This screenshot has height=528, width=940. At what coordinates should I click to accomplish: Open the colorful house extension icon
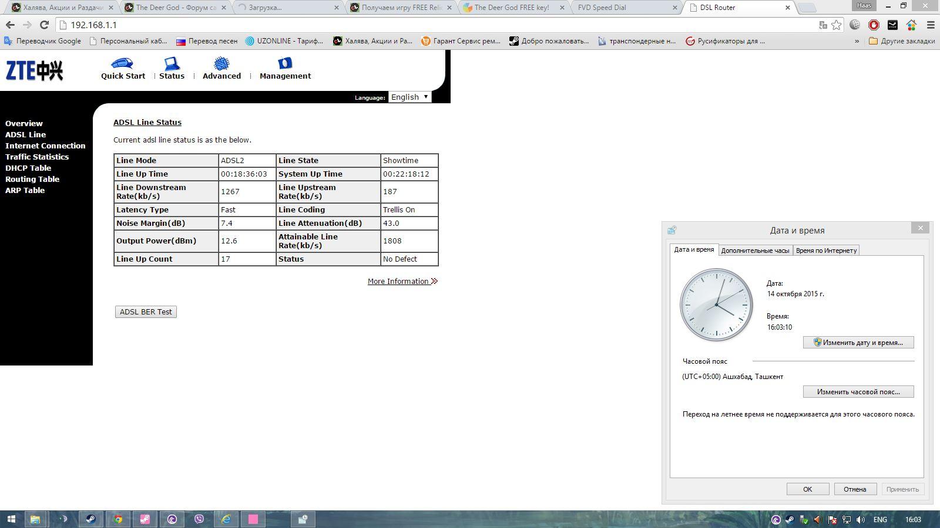click(x=911, y=25)
